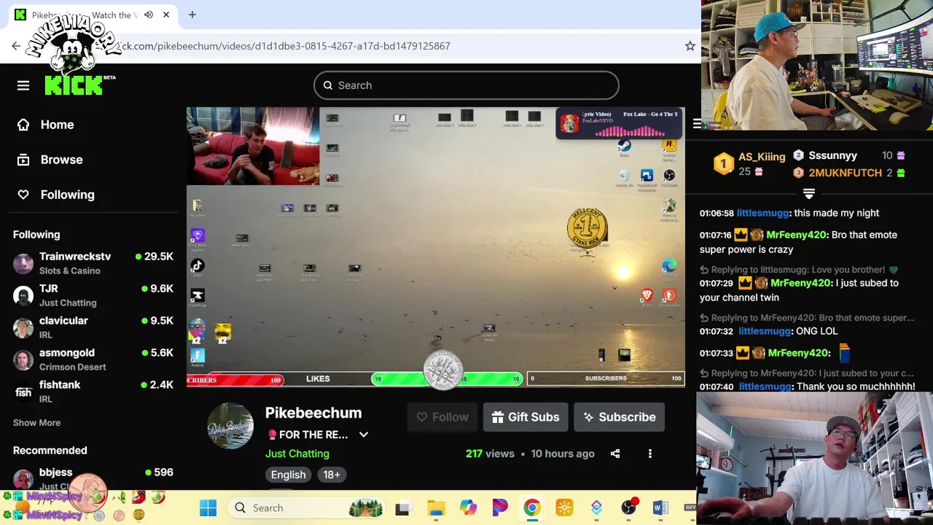Open the Trainwreckstv channel
The image size is (933, 525).
(93, 263)
